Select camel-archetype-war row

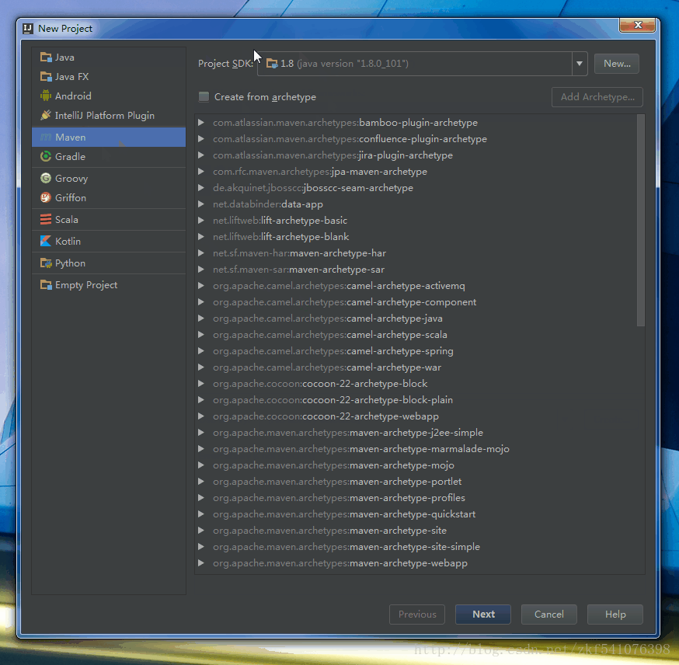[416, 367]
